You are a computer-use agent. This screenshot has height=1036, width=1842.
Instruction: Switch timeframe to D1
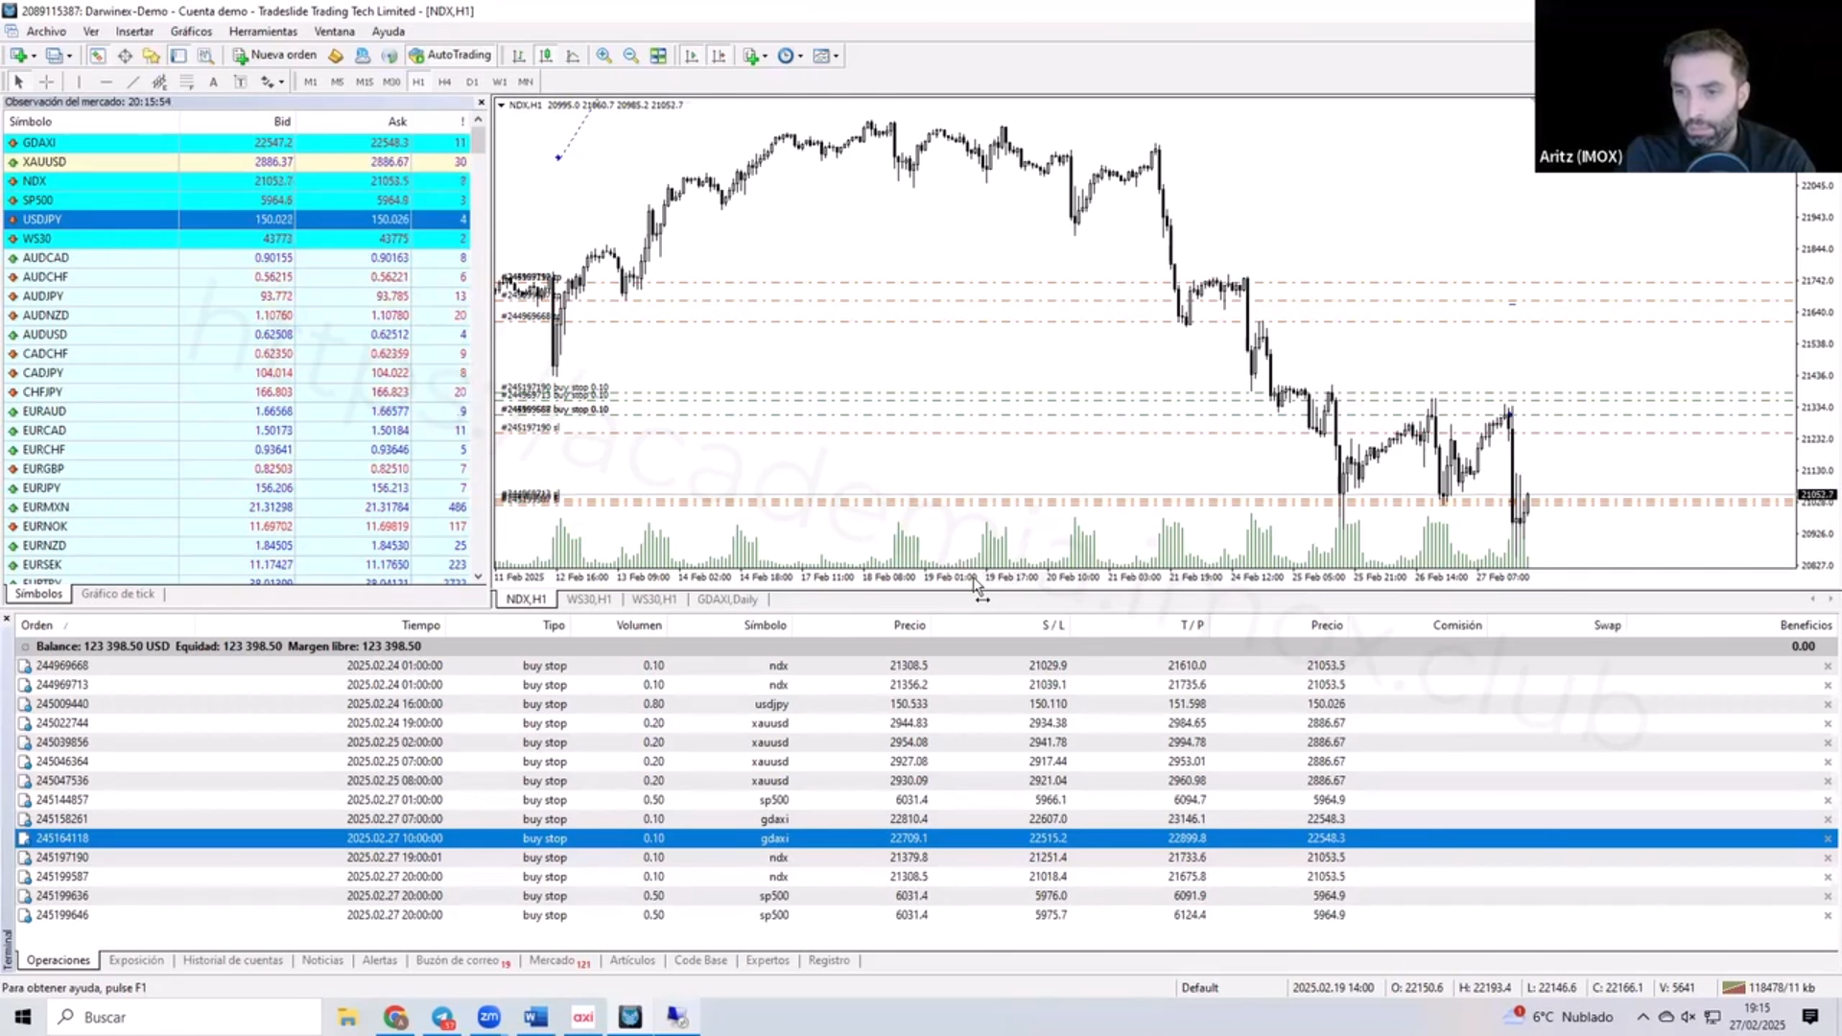[x=472, y=82]
